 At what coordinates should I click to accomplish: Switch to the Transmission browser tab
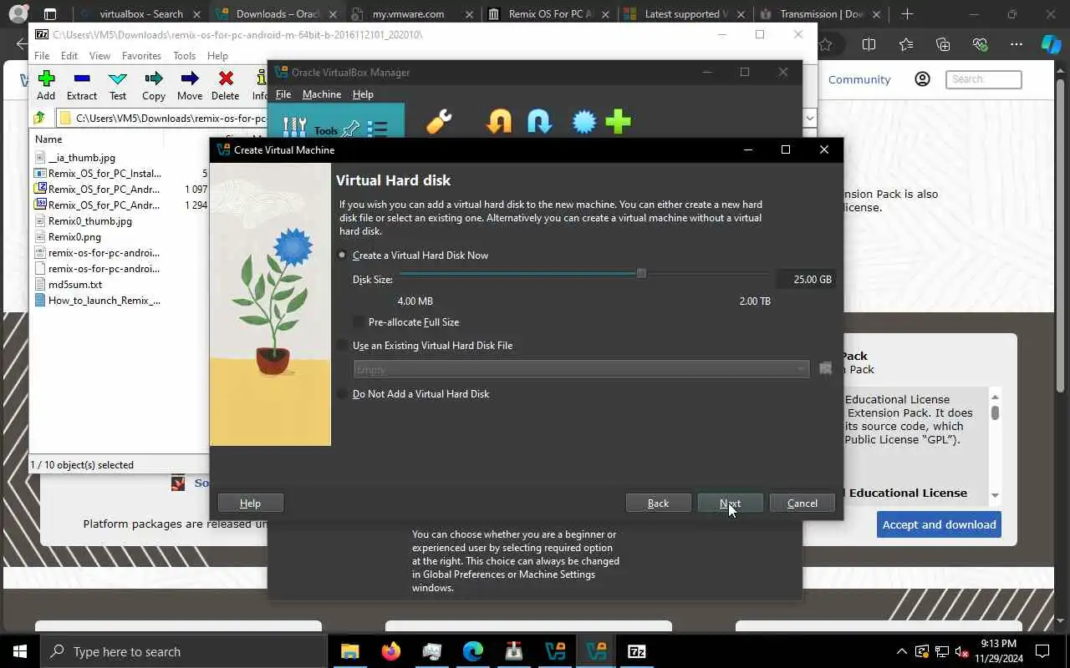coord(820,14)
